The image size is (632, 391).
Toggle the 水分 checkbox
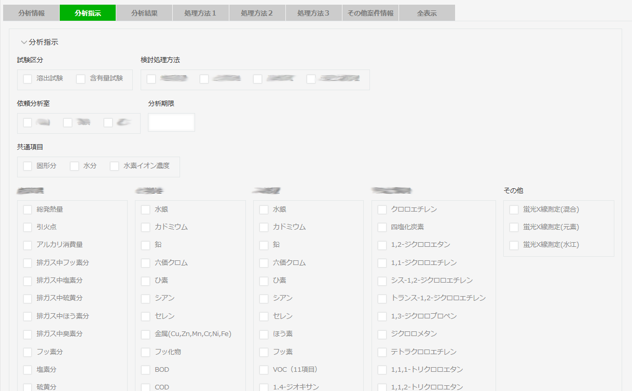coord(74,166)
